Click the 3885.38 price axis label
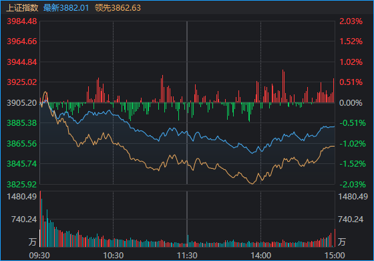Screen dimensions: 374x261 pyautogui.click(x=22, y=123)
